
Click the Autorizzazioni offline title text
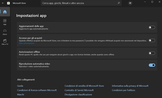[x=29, y=52]
